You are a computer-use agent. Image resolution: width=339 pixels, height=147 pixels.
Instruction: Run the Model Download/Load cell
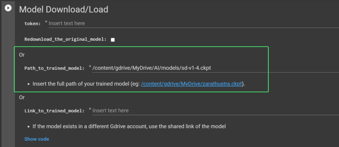(8, 8)
